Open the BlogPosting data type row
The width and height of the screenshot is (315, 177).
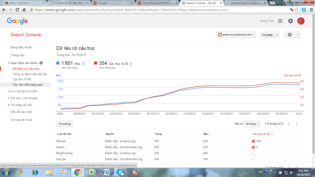point(178,153)
